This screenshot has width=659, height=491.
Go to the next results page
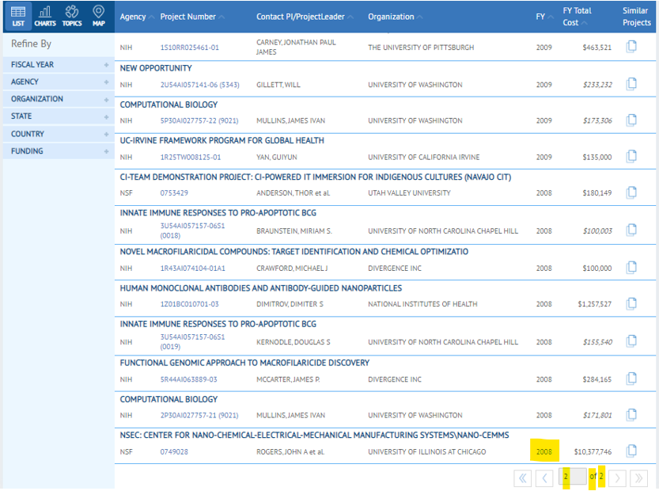617,478
